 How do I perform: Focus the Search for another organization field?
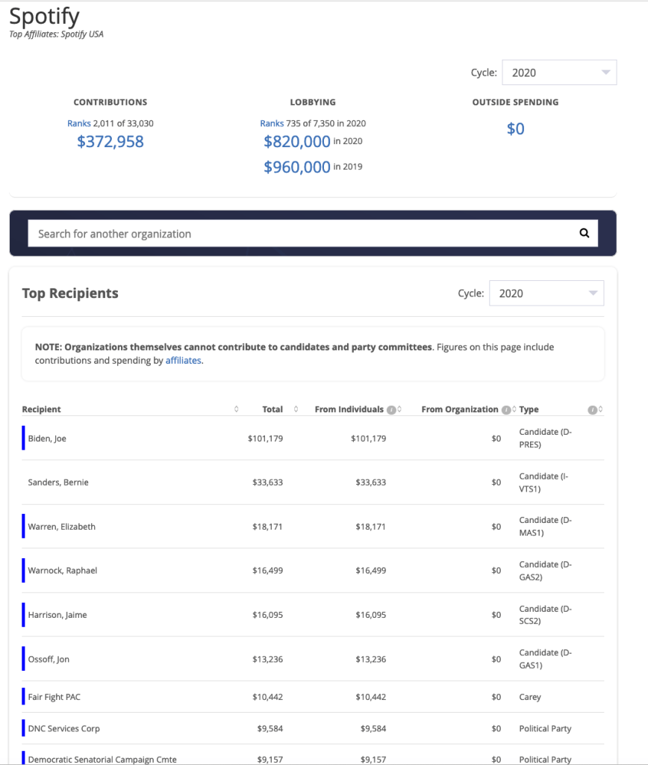(x=299, y=233)
